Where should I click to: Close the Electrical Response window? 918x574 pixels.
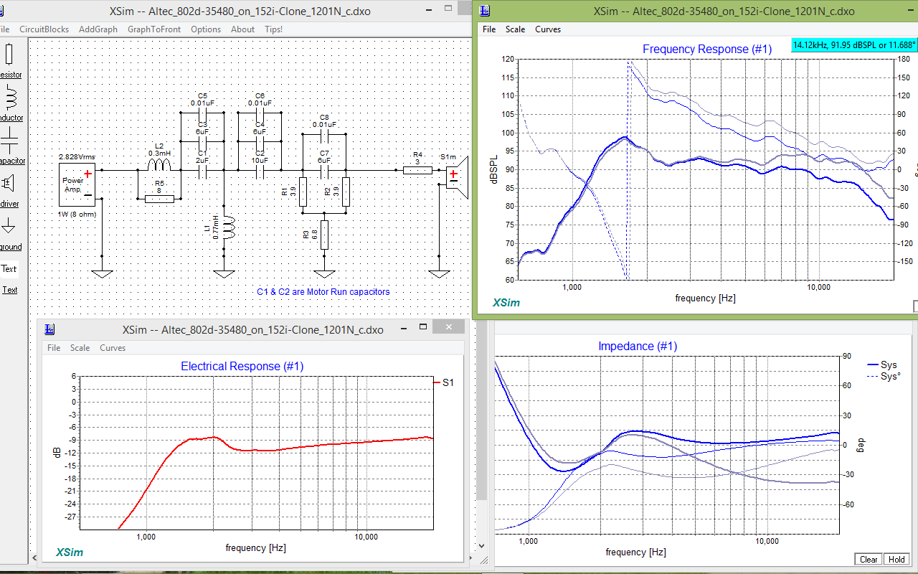[449, 327]
